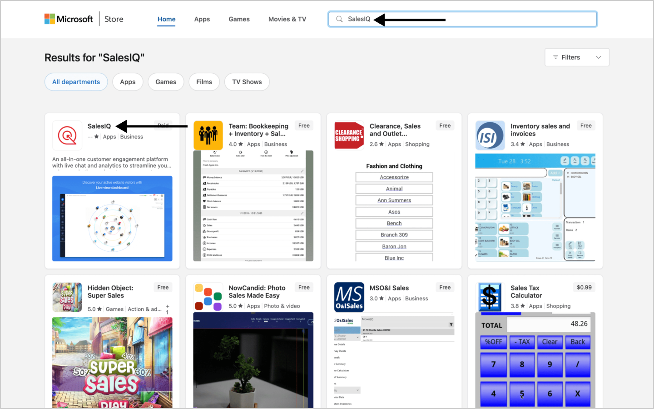Filter results by Games
This screenshot has height=409, width=654.
pos(166,82)
